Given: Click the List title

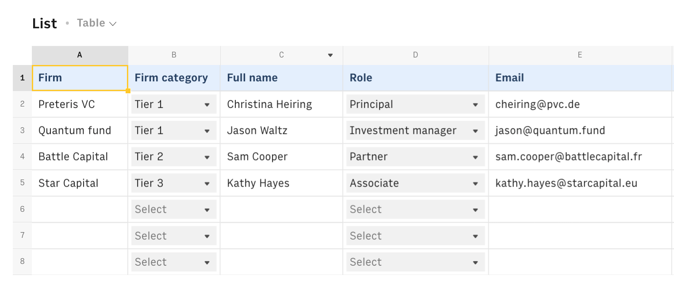Looking at the screenshot, I should pyautogui.click(x=45, y=23).
